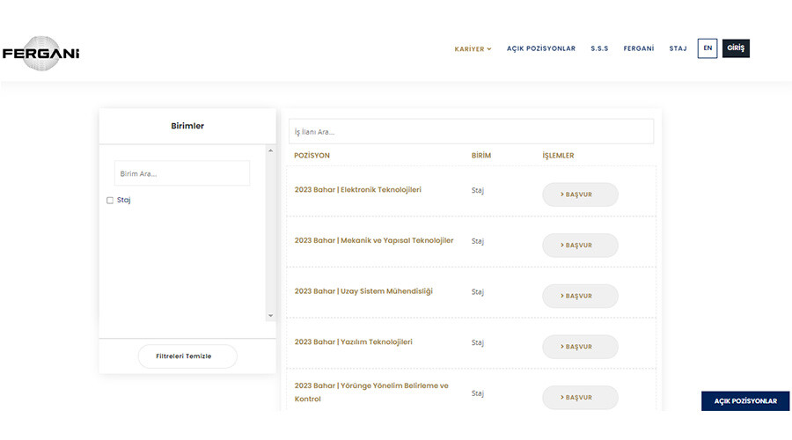Image resolution: width=792 pixels, height=440 pixels.
Task: Focus the Birim Ara search field
Action: tap(182, 173)
